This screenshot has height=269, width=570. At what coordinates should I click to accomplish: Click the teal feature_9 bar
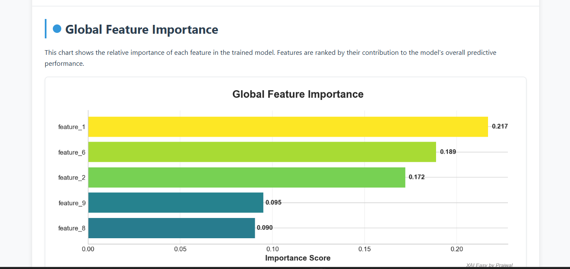click(176, 202)
